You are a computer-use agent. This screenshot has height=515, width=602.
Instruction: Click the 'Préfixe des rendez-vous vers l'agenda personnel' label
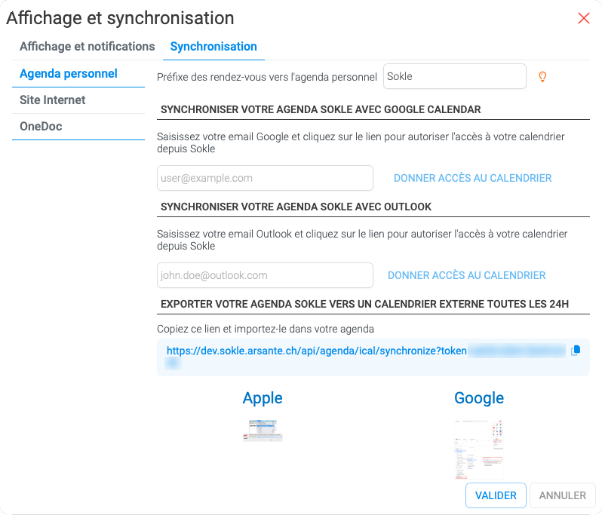click(267, 77)
